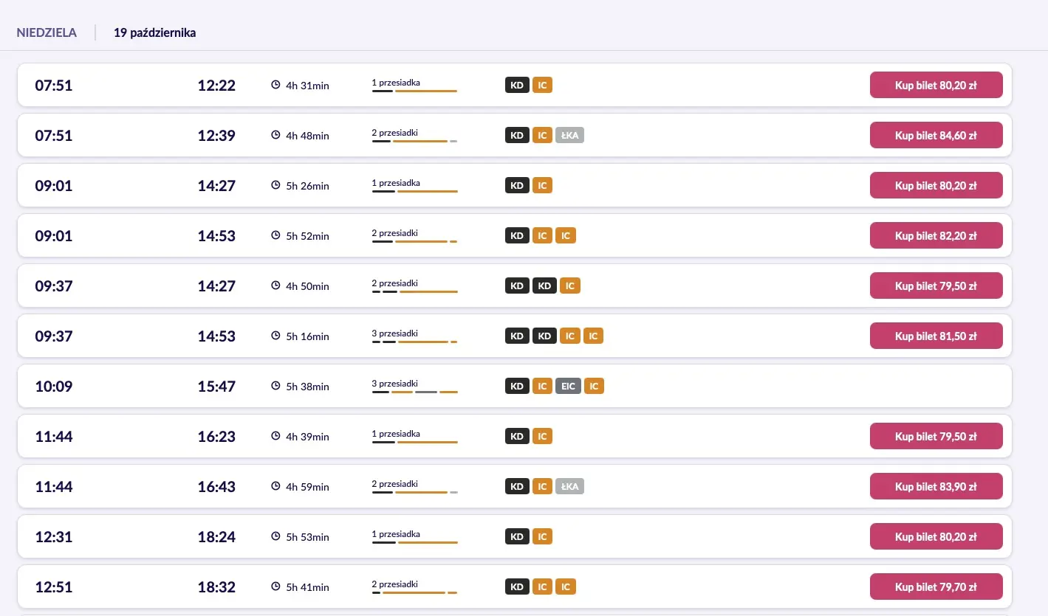This screenshot has height=616, width=1048.
Task: Click the ŁKA carrier badge in the 12:39 arrival row
Action: coord(569,135)
